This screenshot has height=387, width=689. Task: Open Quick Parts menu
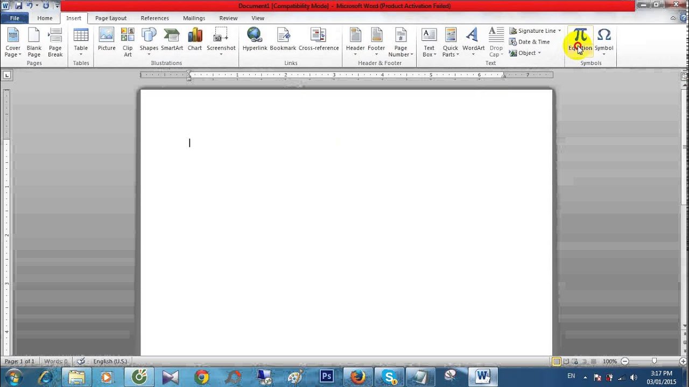pyautogui.click(x=451, y=42)
